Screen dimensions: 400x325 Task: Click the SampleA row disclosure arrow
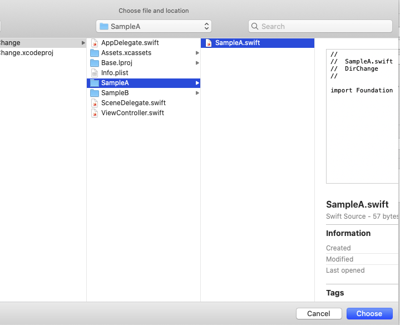pos(197,83)
